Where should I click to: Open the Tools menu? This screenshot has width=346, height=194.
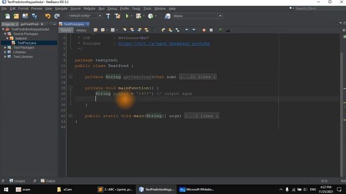147,9
